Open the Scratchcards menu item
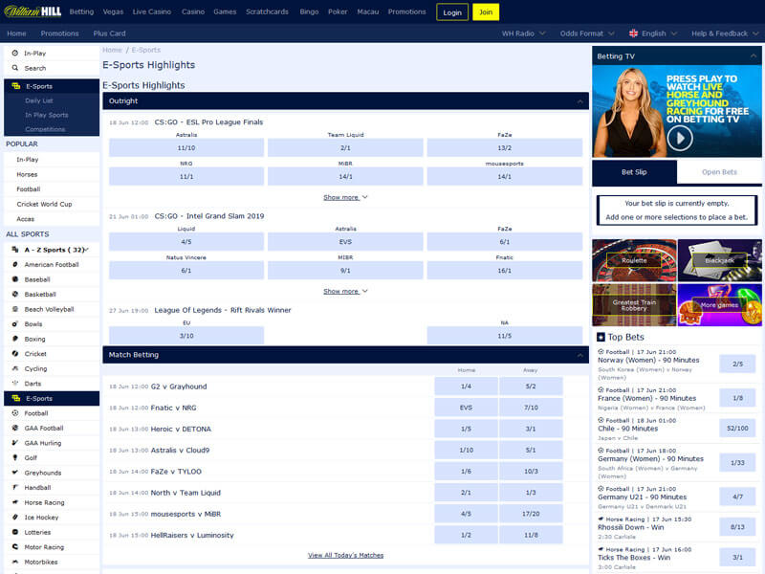 267,11
